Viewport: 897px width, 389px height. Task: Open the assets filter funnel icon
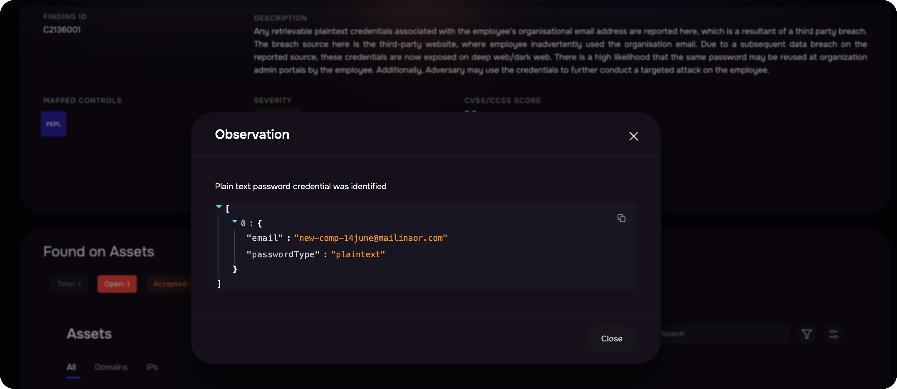click(807, 334)
